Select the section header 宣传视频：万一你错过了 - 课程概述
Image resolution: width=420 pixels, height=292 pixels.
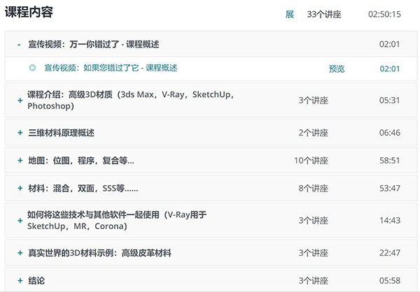click(93, 44)
